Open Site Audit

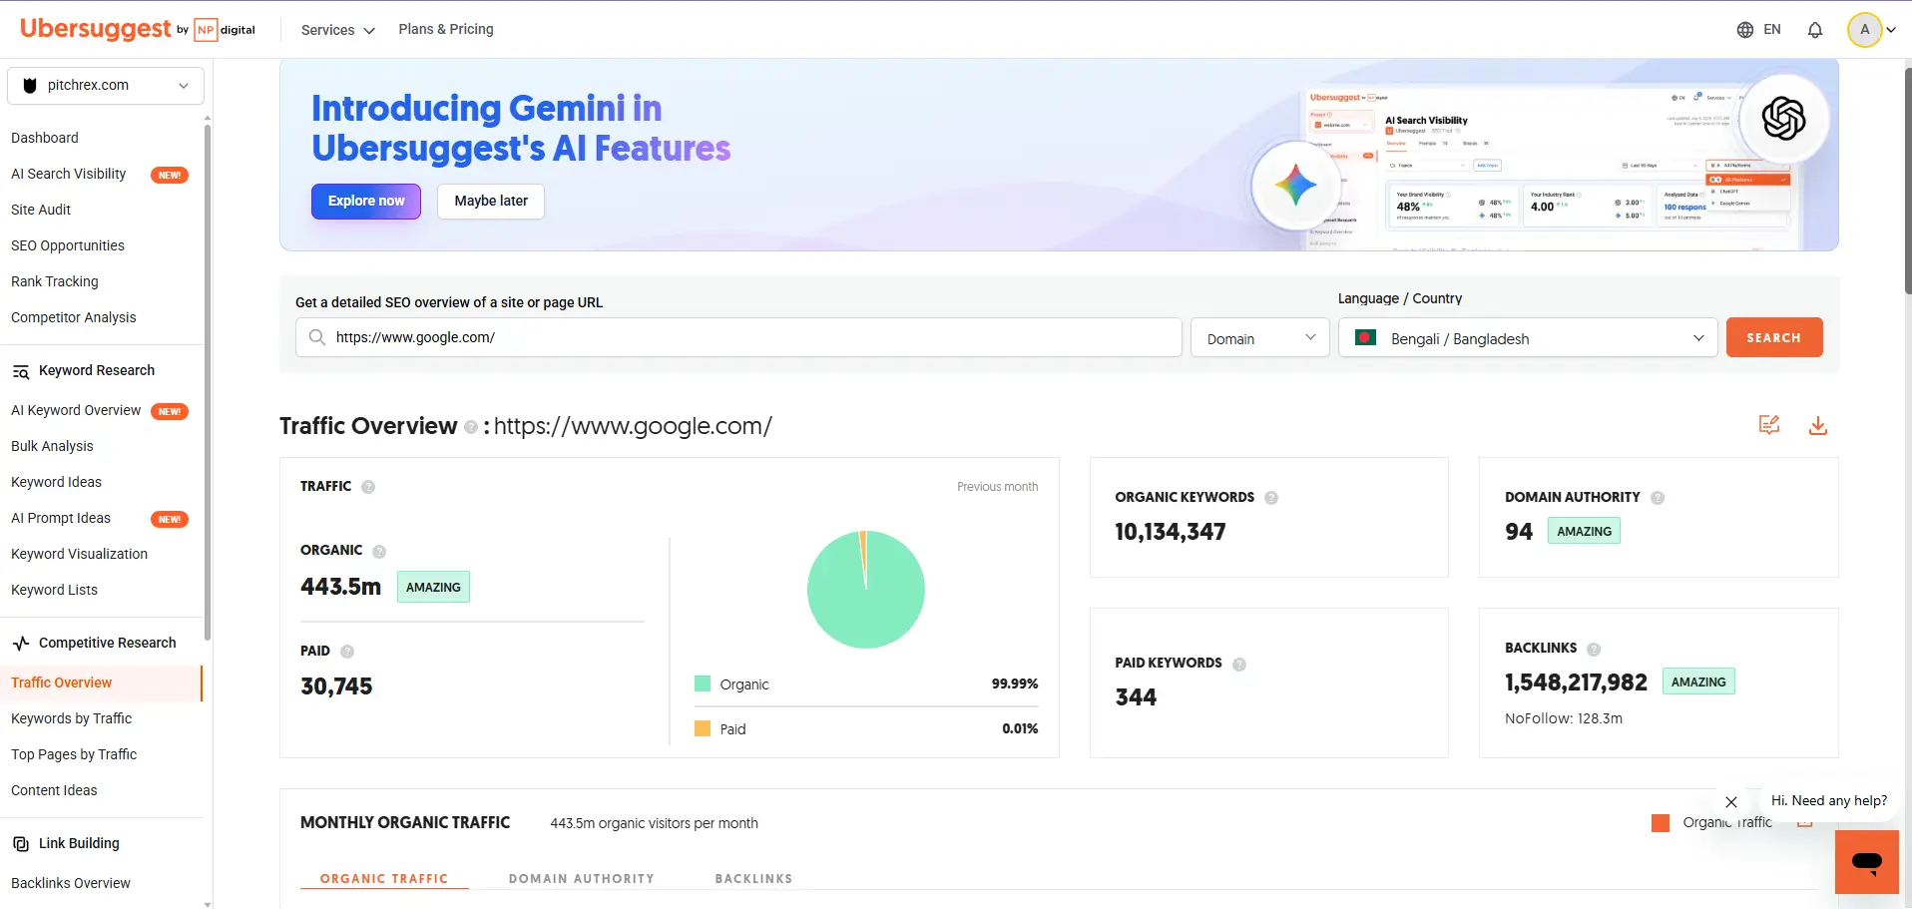pyautogui.click(x=41, y=210)
